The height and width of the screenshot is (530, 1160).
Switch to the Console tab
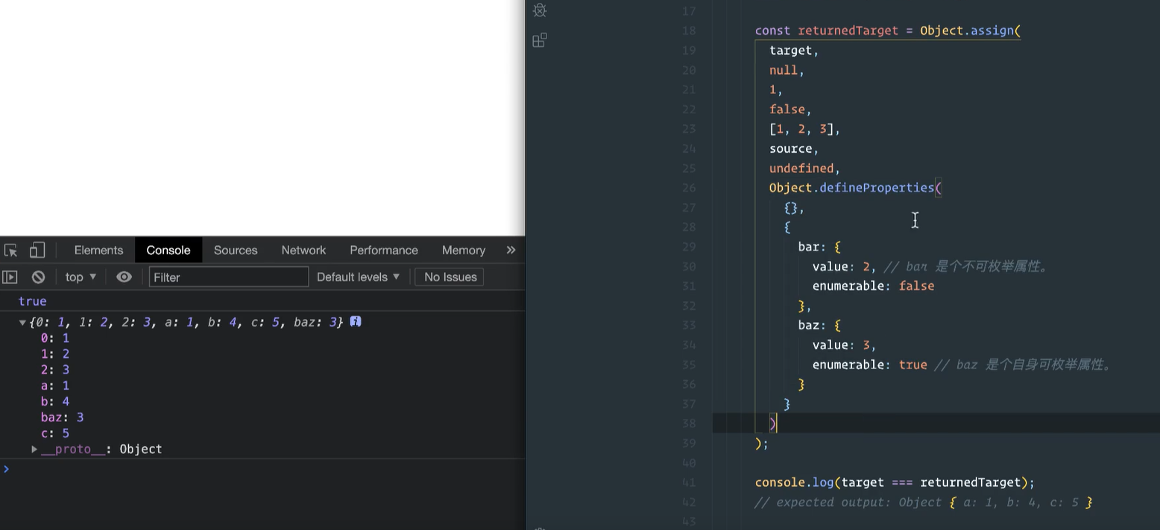168,250
